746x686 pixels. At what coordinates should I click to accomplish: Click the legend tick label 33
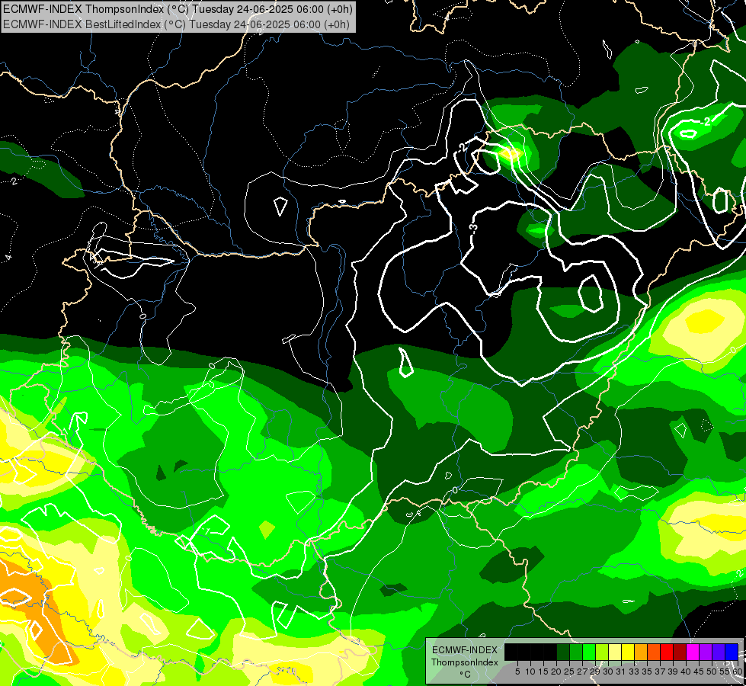(634, 672)
